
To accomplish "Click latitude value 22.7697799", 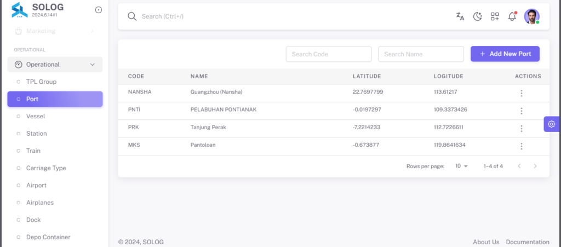I will [368, 92].
